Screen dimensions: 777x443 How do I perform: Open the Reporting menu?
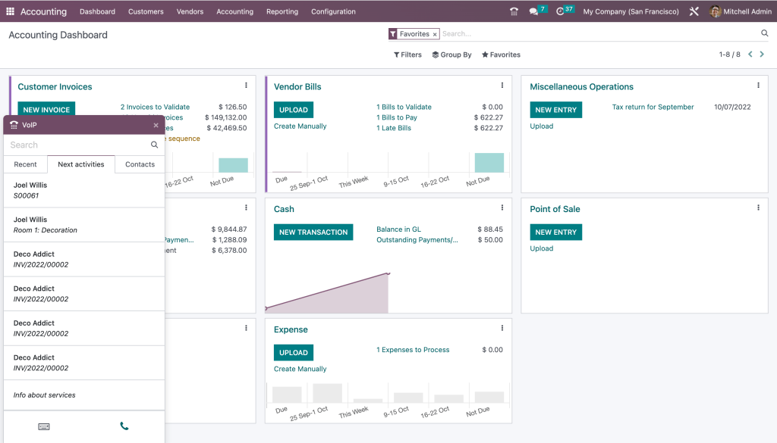point(282,11)
